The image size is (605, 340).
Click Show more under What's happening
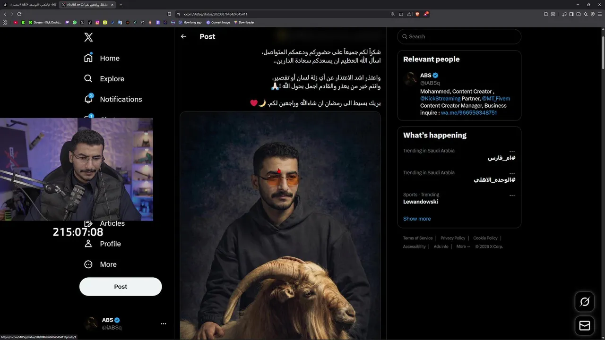tap(417, 219)
